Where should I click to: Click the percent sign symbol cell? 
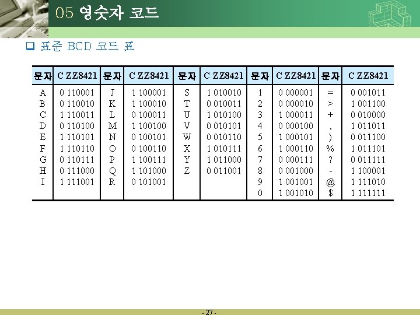330,148
